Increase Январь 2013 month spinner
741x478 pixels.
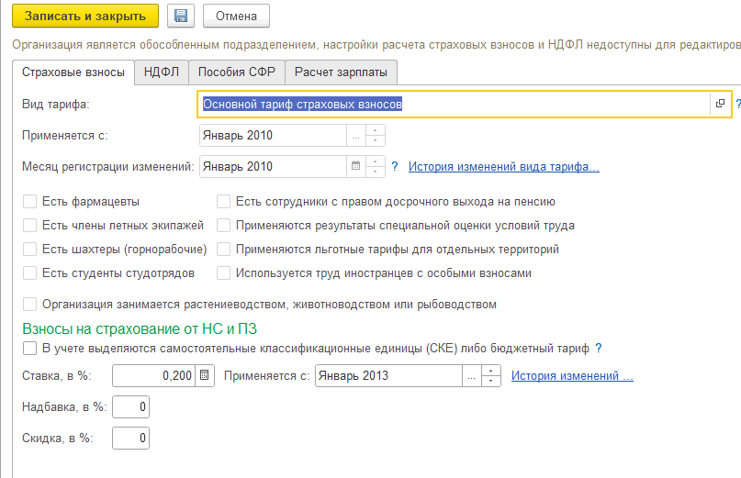point(491,371)
